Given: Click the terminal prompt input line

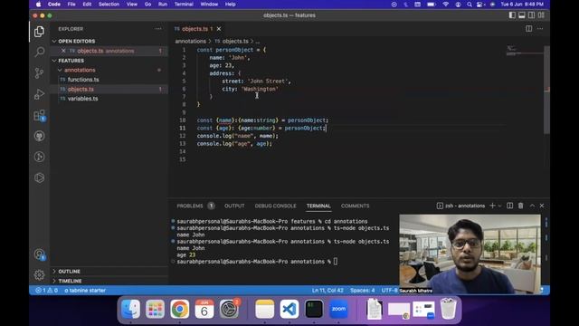Looking at the screenshot, I should (336, 262).
